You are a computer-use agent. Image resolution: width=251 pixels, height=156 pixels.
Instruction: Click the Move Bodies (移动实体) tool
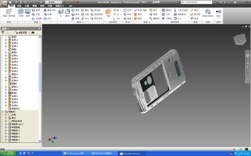[96, 19]
